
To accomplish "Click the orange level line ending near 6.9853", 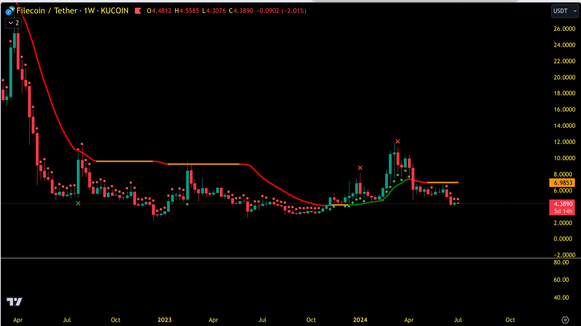I will [x=443, y=182].
